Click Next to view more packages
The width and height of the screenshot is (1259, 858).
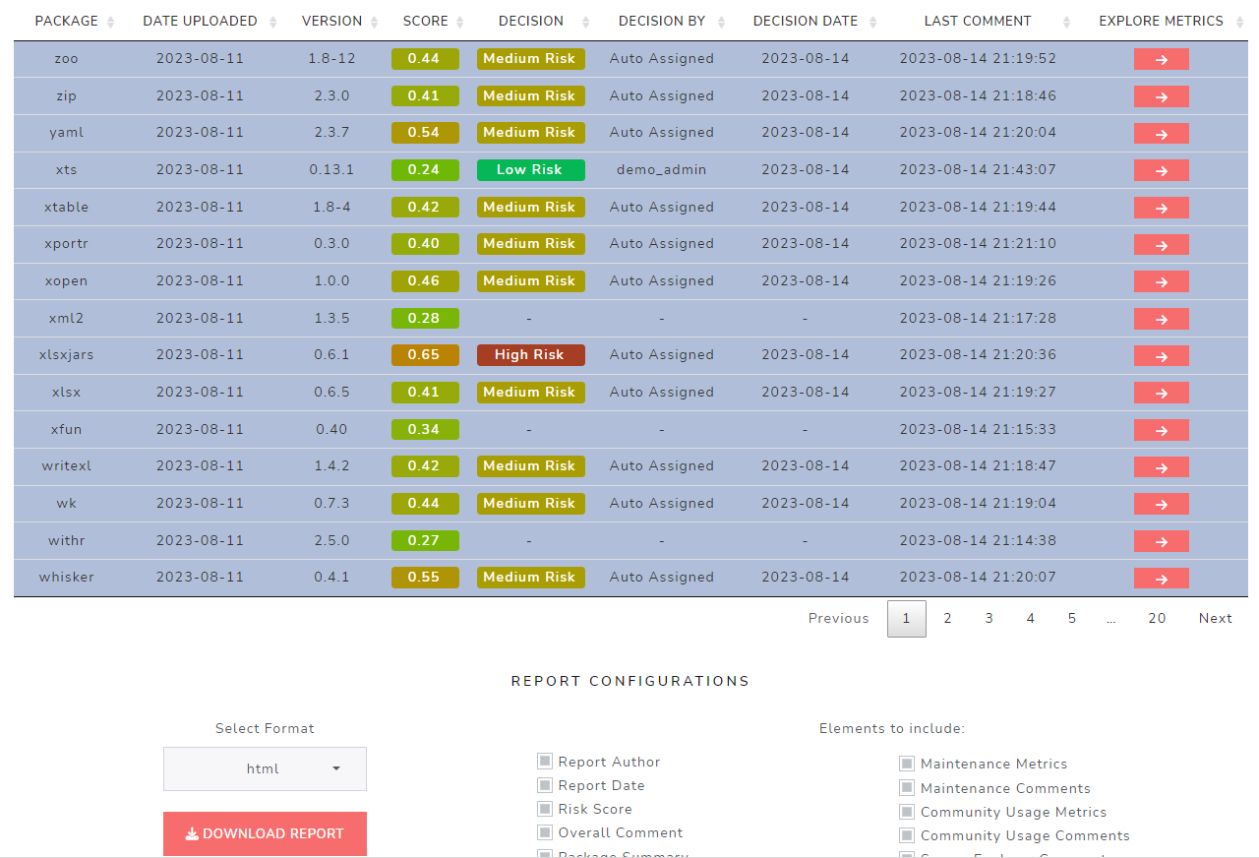[x=1215, y=618]
